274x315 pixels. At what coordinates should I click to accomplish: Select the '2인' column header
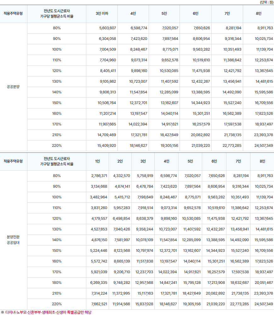click(120, 162)
